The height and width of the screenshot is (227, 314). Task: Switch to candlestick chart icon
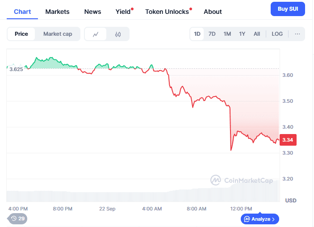pos(118,34)
